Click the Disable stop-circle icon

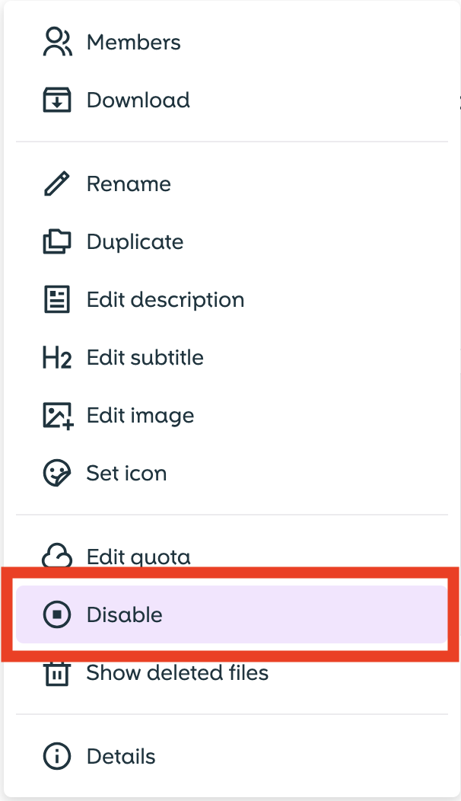click(57, 614)
